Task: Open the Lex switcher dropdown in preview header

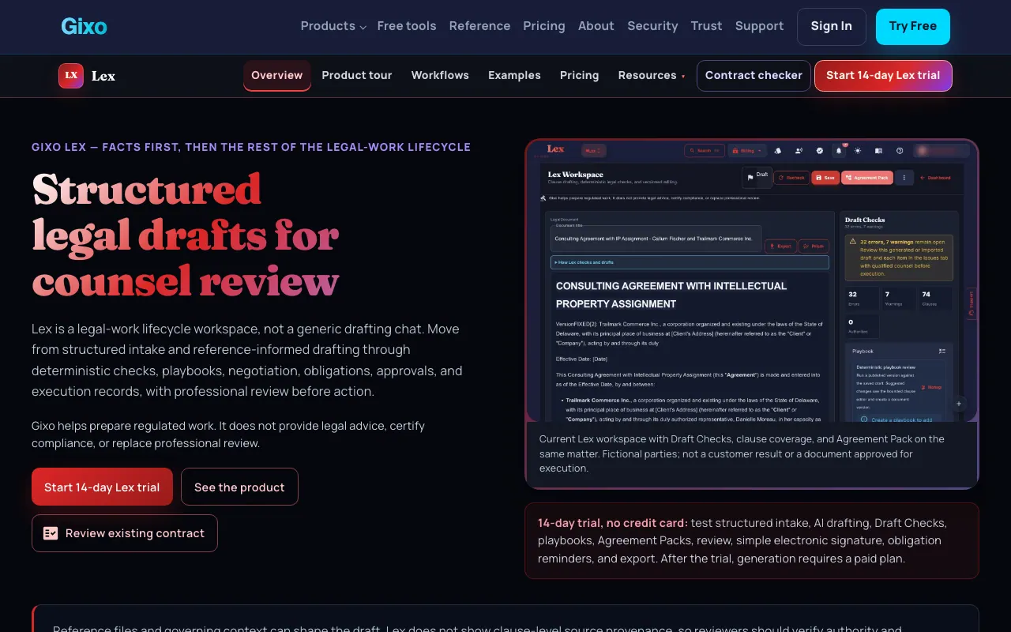Action: [593, 150]
